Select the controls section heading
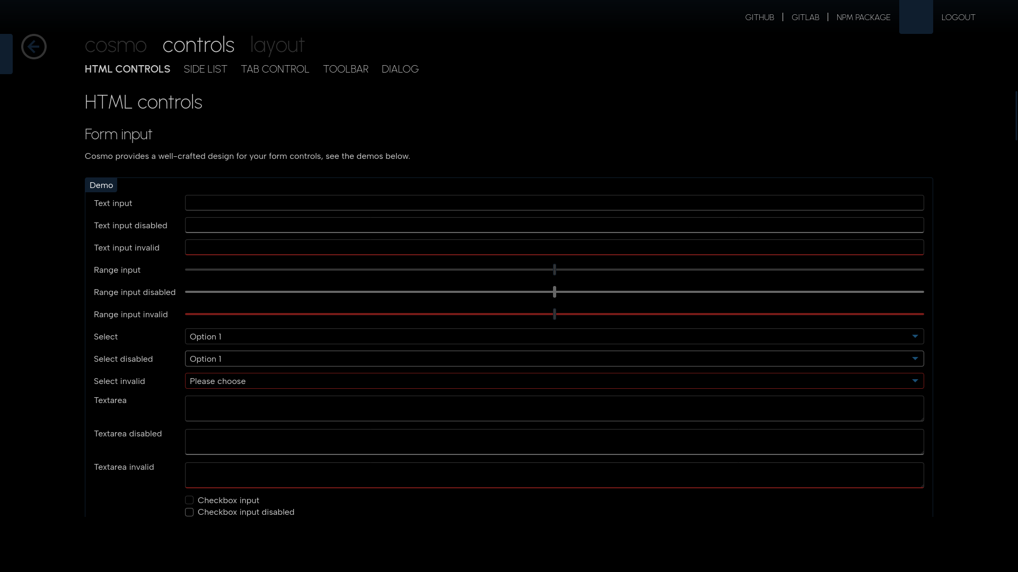1018x572 pixels. click(198, 45)
